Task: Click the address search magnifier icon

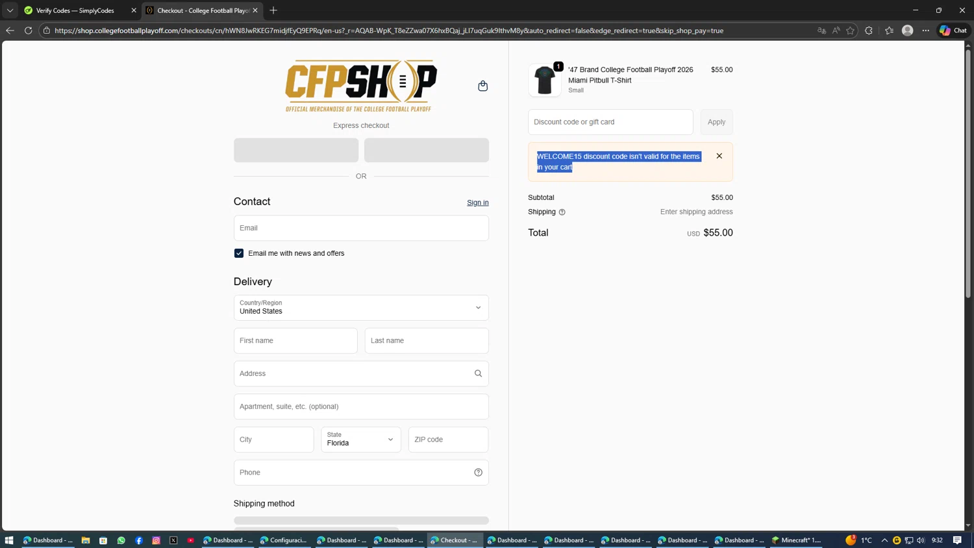Action: point(478,373)
